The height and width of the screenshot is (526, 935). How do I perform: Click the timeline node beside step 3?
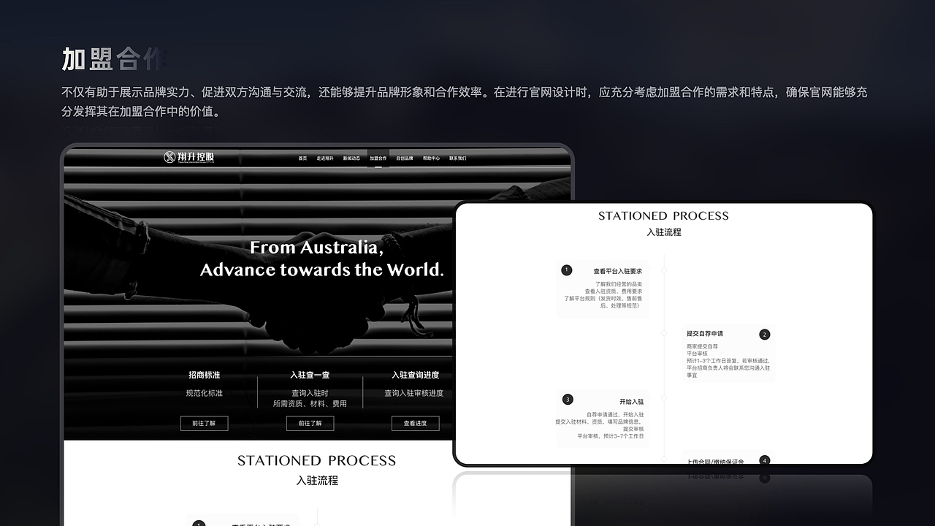(x=664, y=399)
